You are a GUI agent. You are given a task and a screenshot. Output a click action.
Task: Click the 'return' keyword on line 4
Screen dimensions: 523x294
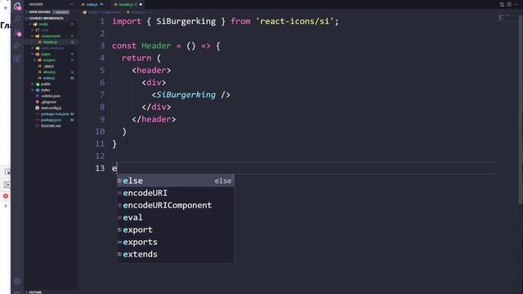[x=136, y=58]
